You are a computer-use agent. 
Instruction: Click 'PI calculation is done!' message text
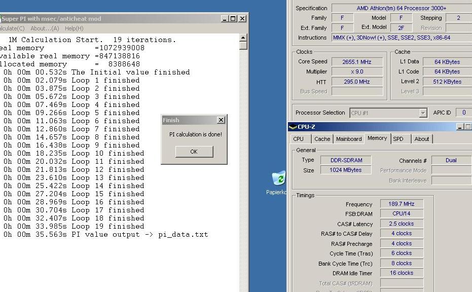(x=196, y=134)
